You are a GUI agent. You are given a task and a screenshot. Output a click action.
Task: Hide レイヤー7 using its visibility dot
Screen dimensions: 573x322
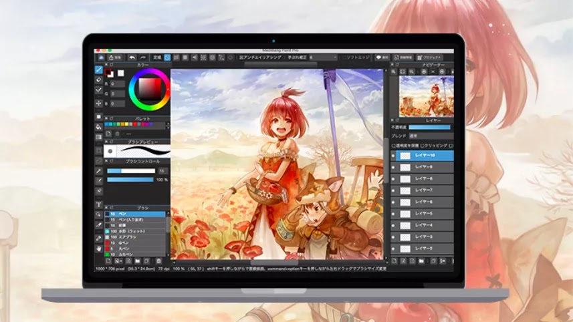click(x=393, y=190)
